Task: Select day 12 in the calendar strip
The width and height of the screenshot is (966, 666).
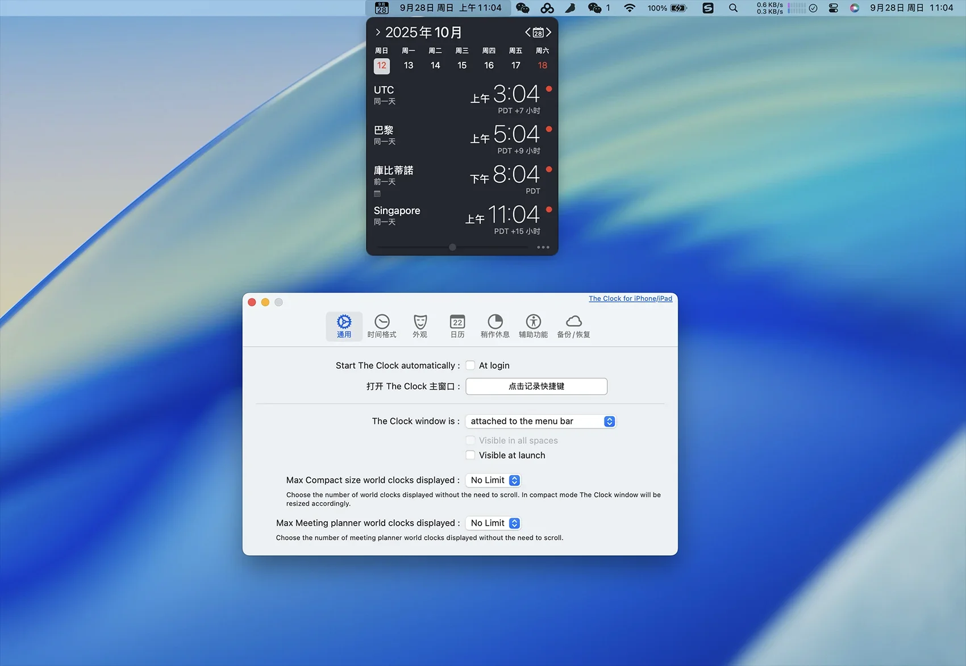Action: [x=382, y=65]
